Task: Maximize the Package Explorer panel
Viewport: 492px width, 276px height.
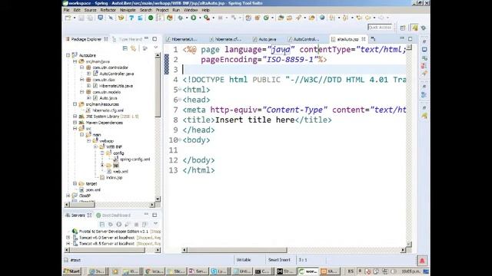Action: [x=155, y=39]
